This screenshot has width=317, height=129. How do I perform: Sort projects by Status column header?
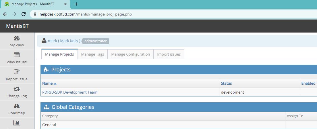coord(226,84)
